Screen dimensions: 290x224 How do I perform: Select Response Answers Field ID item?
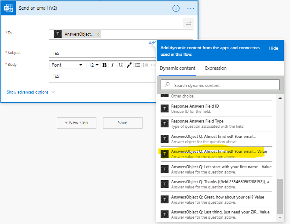[x=217, y=108]
